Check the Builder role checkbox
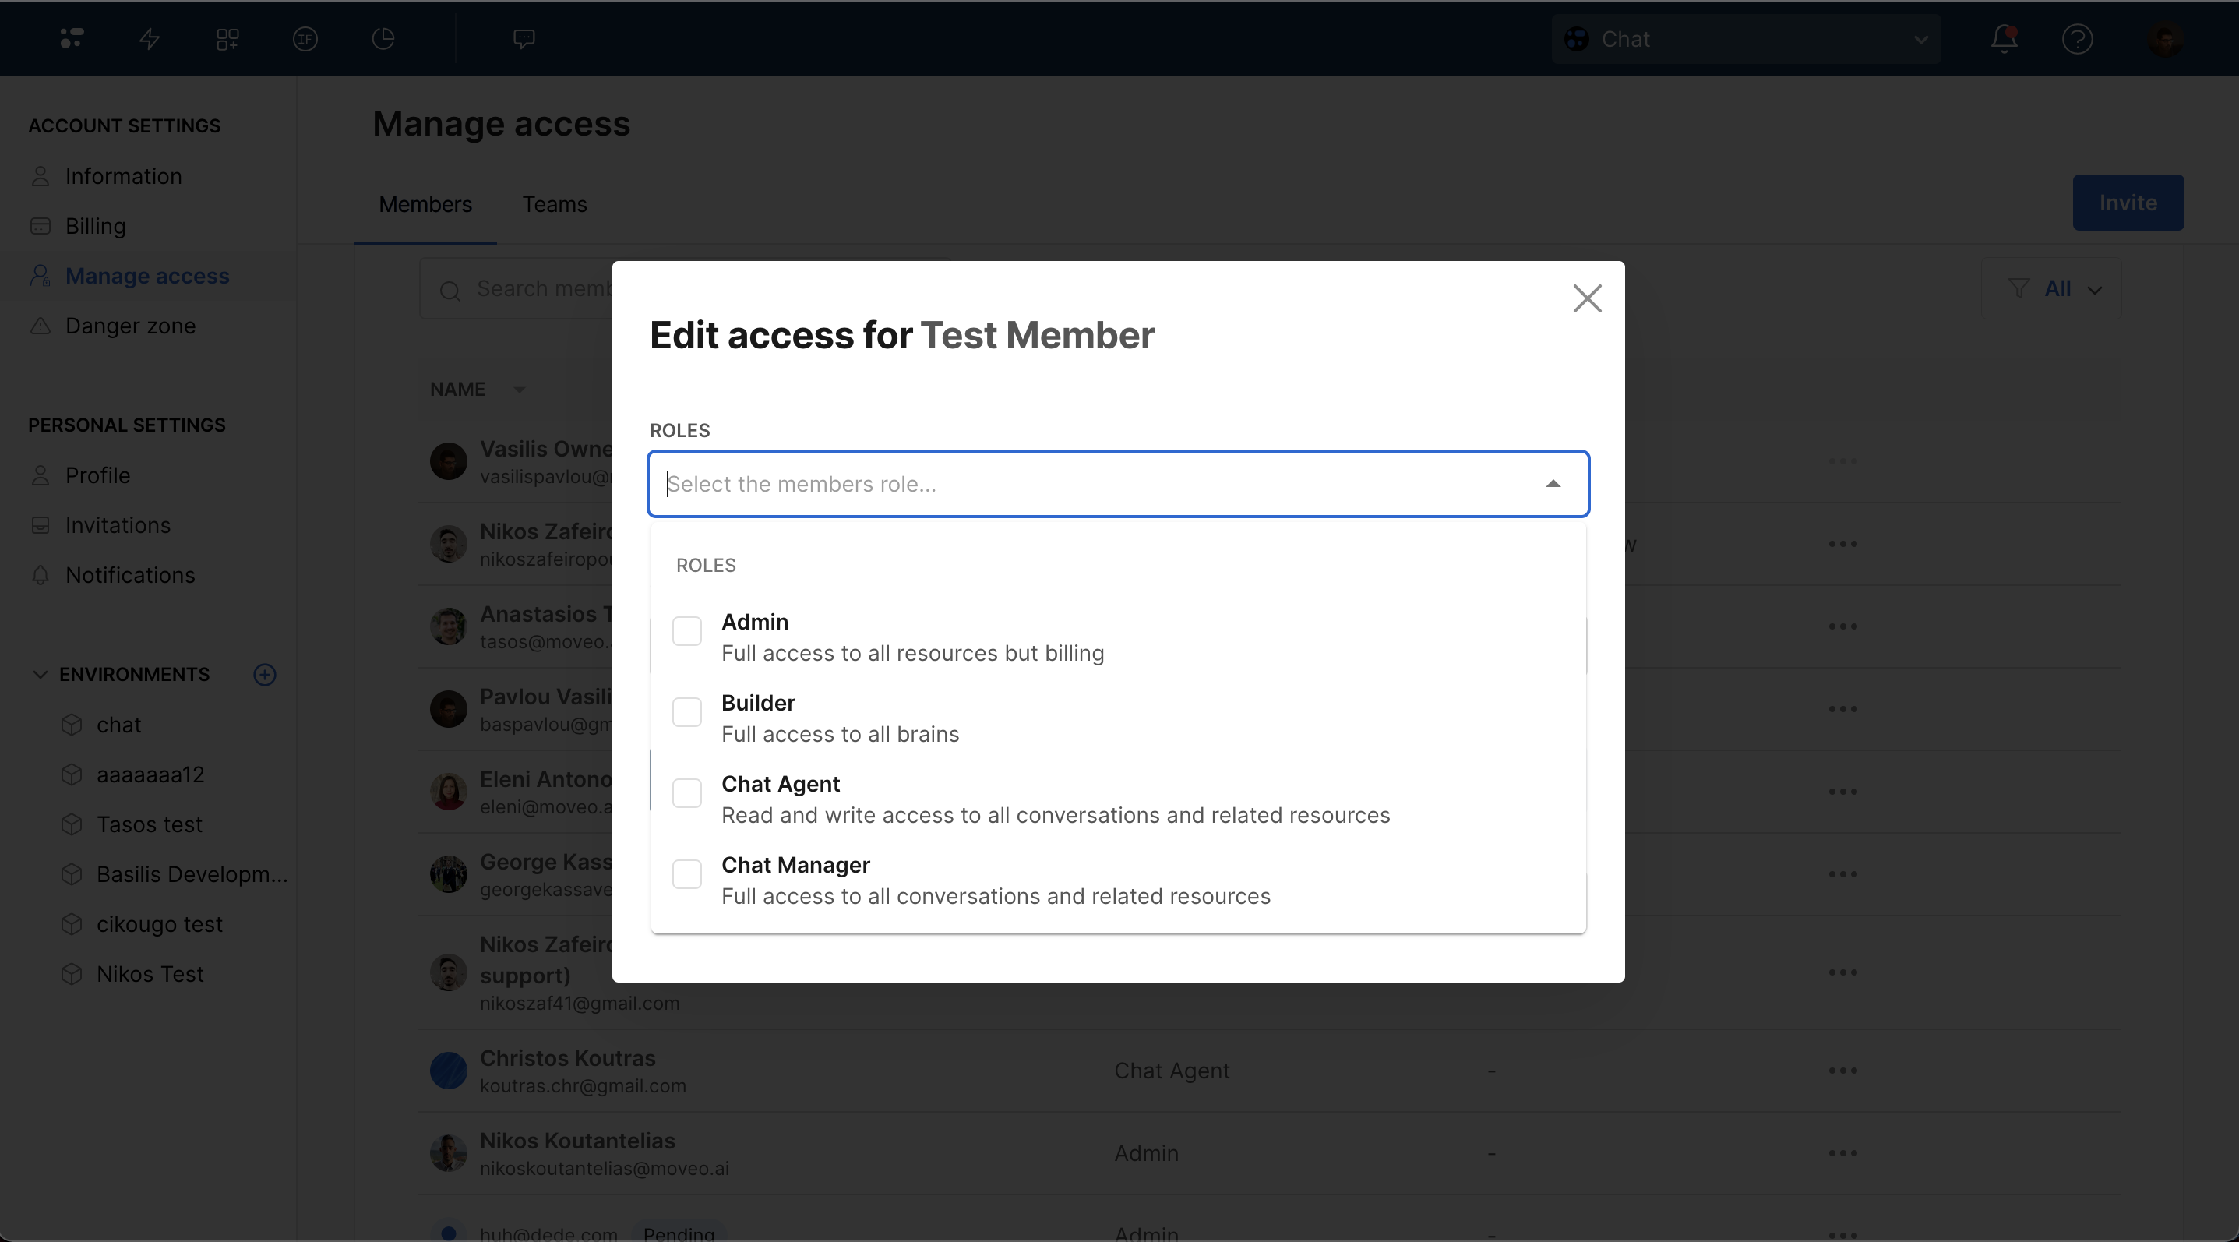Screen dimensions: 2239x1242 click(x=686, y=712)
